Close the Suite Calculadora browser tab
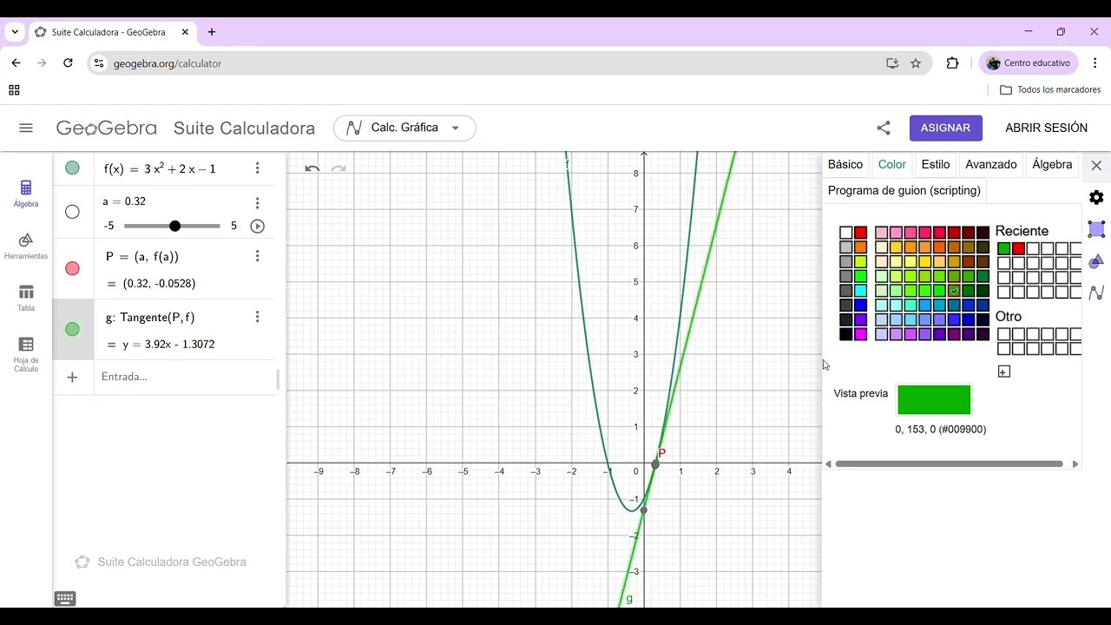Image resolution: width=1111 pixels, height=625 pixels. (x=185, y=32)
